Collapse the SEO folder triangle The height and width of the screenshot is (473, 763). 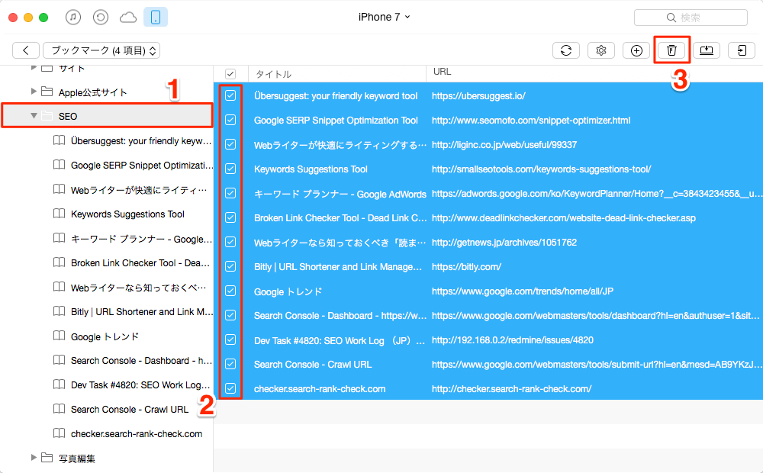pos(34,116)
